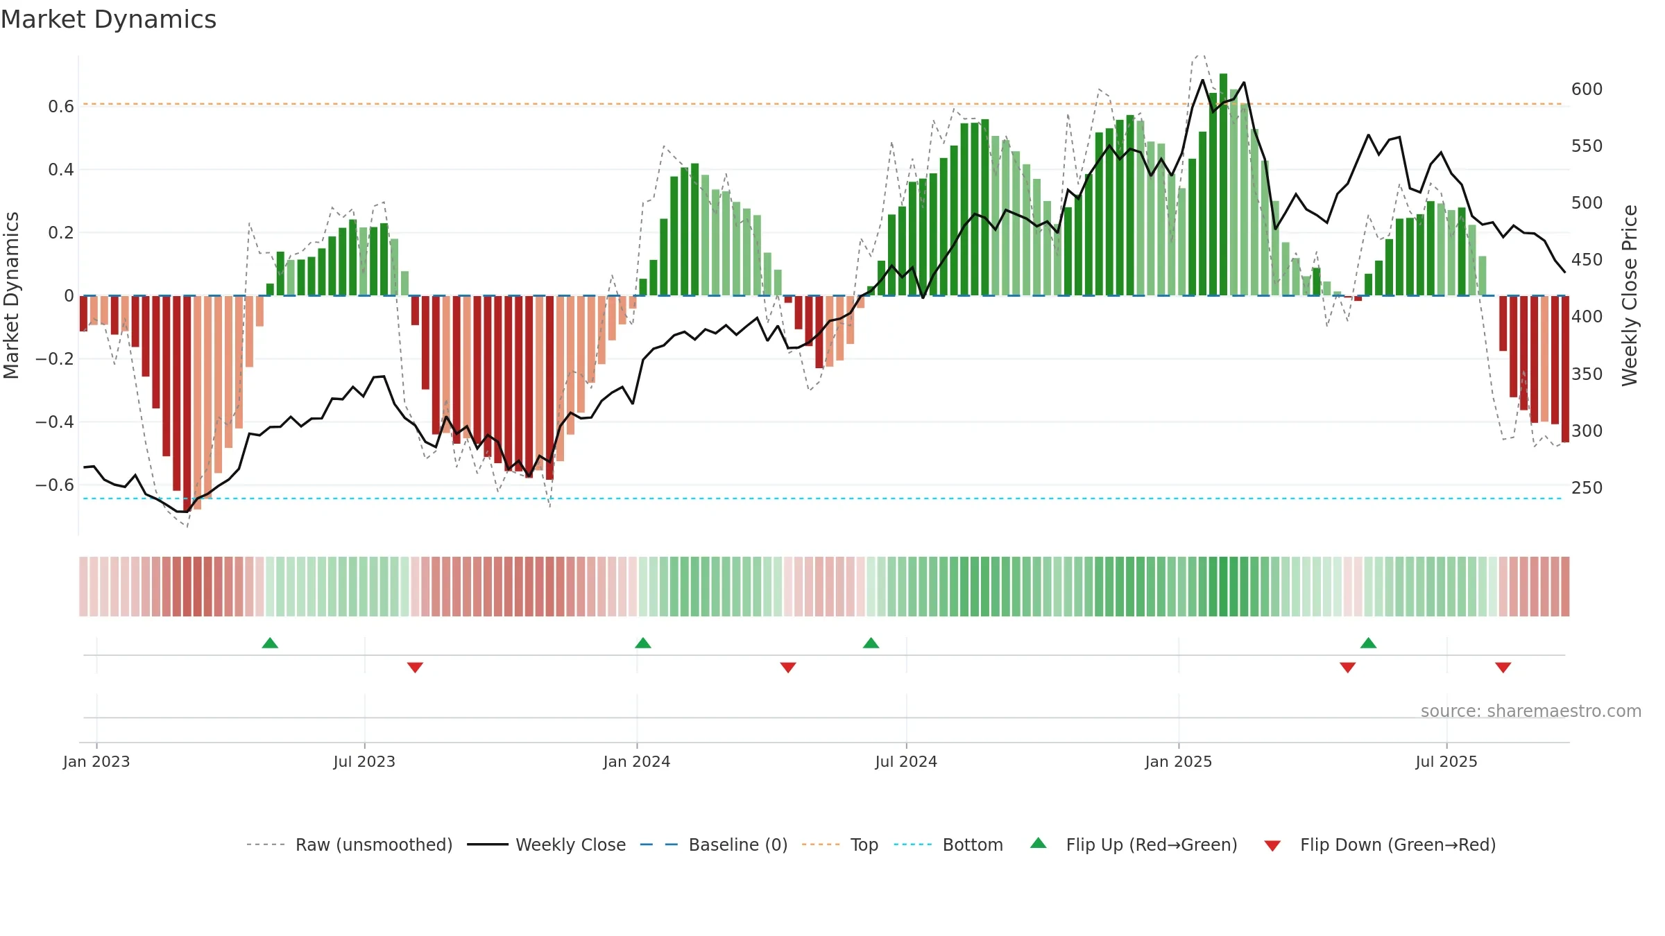This screenshot has height=936, width=1665.
Task: Click the flip-up marker just before Jul 2024
Action: pyautogui.click(x=871, y=643)
